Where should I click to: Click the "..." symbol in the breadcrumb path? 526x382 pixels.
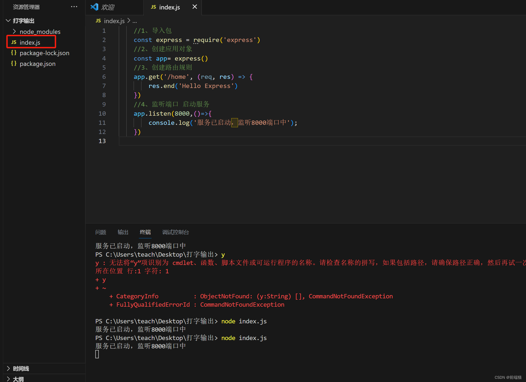[135, 21]
